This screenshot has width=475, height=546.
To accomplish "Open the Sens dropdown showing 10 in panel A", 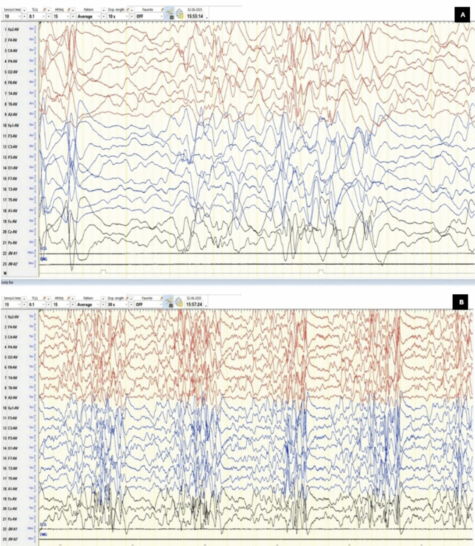I will click(12, 16).
